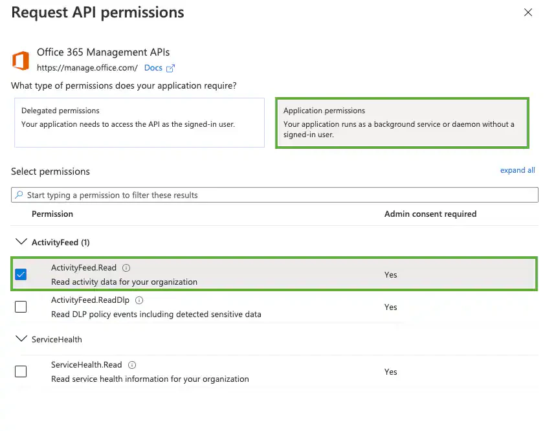Select Application permissions card
Image resolution: width=545 pixels, height=431 pixels.
[x=402, y=123]
